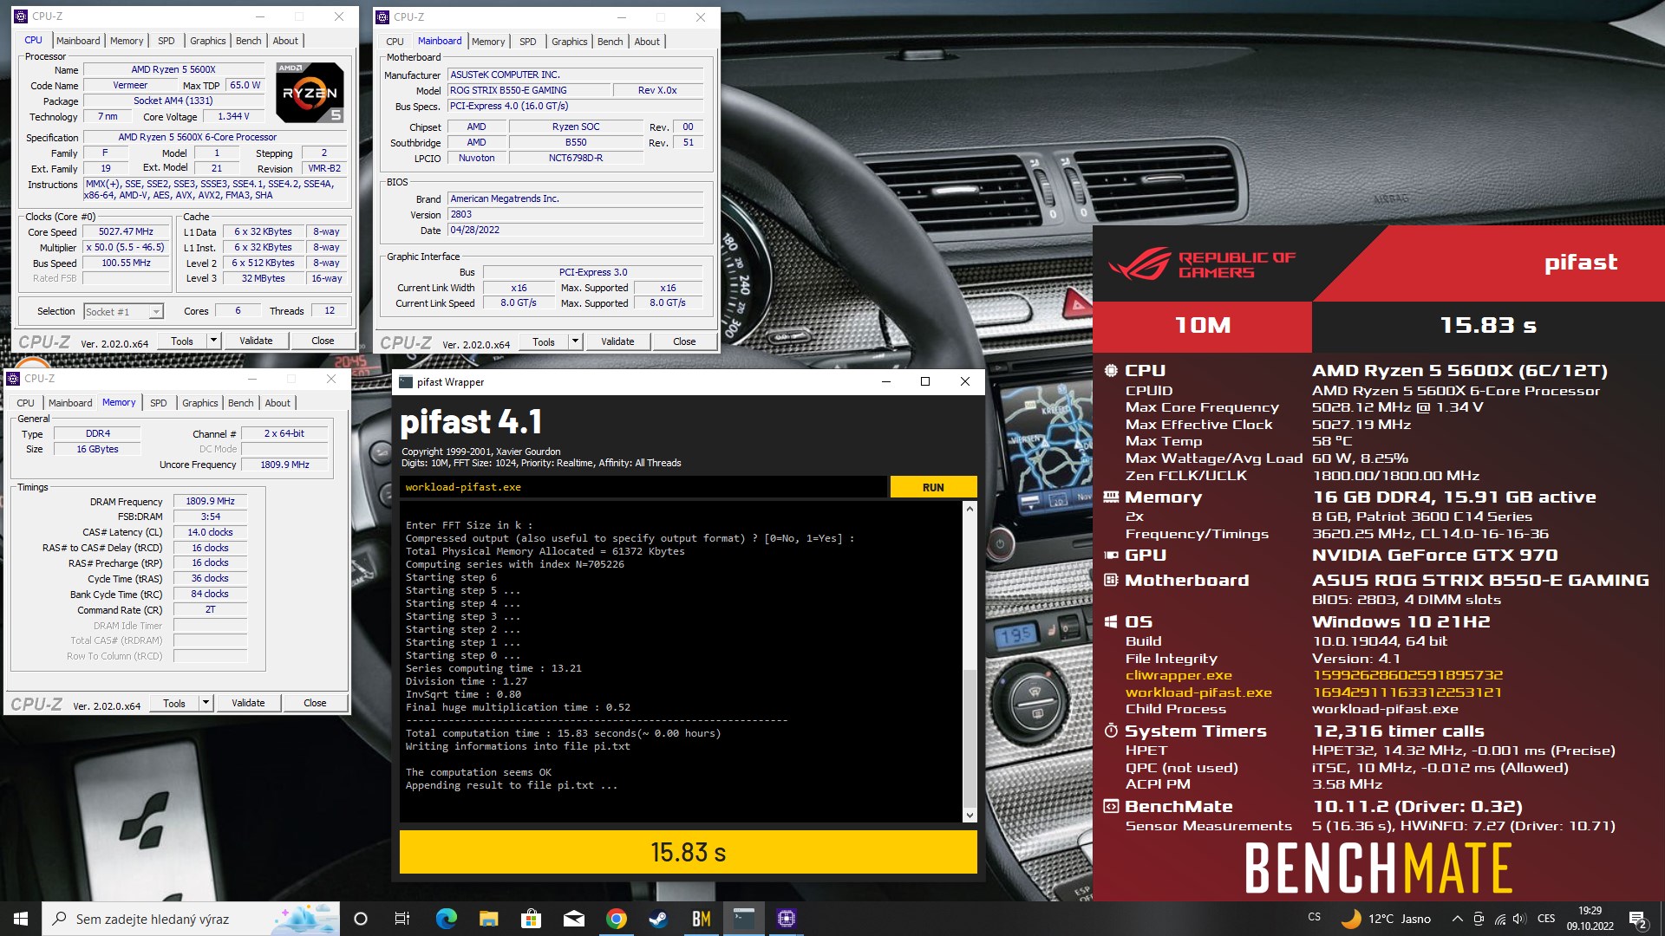Click Validate in CPU-Z CPU window

click(256, 341)
